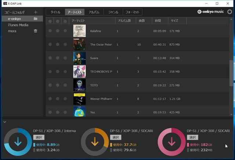Screen dimensions: 235x160
Task: Click 選択 button for orange SD card
Action: click(116, 137)
